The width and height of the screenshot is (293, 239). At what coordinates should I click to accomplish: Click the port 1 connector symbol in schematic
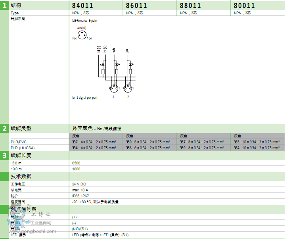point(113,88)
